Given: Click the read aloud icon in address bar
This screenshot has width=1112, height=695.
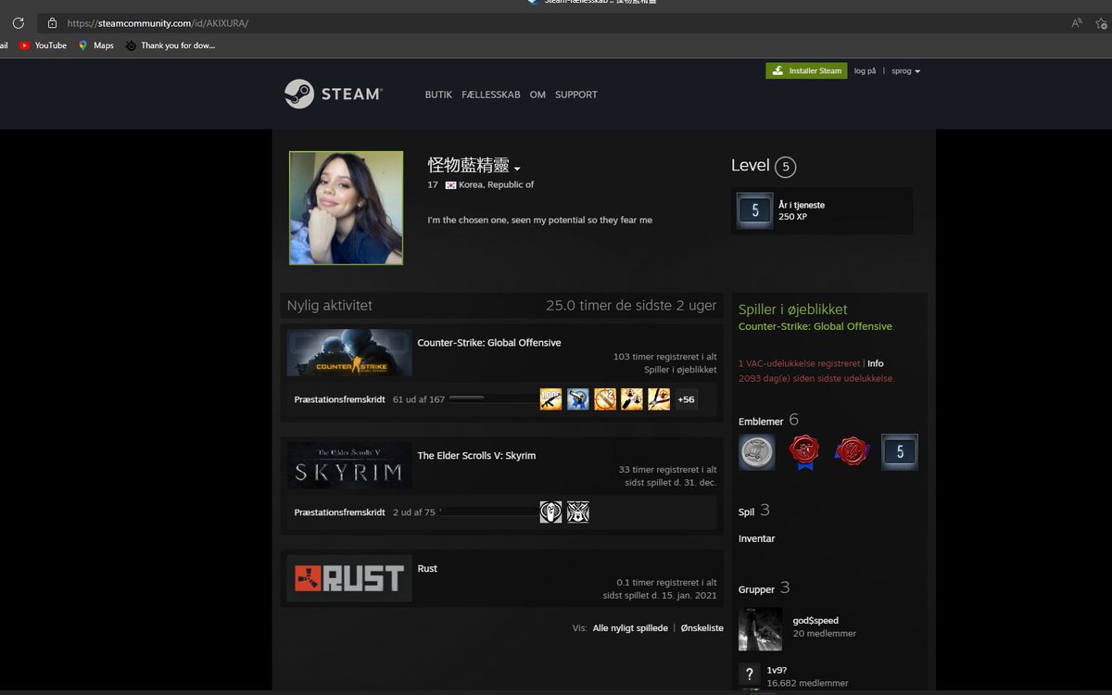Looking at the screenshot, I should point(1077,22).
